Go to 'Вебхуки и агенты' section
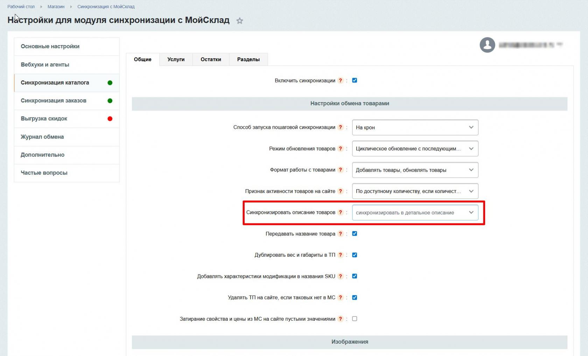588x356 pixels. [x=66, y=65]
